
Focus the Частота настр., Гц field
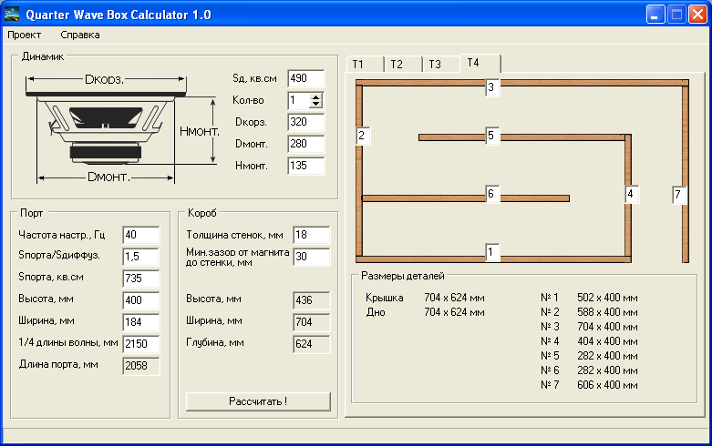[140, 235]
